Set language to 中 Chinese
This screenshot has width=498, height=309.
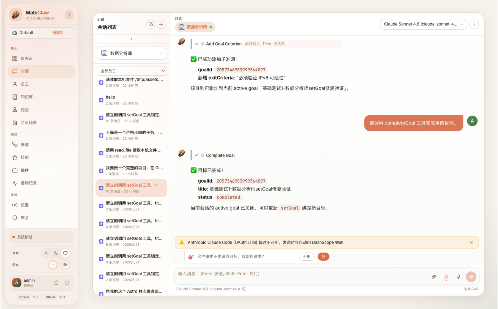click(53, 265)
